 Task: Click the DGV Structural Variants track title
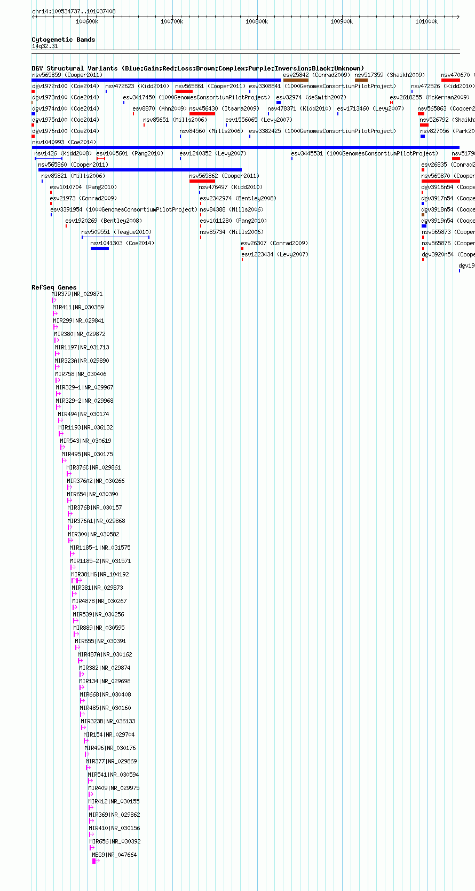(x=198, y=68)
